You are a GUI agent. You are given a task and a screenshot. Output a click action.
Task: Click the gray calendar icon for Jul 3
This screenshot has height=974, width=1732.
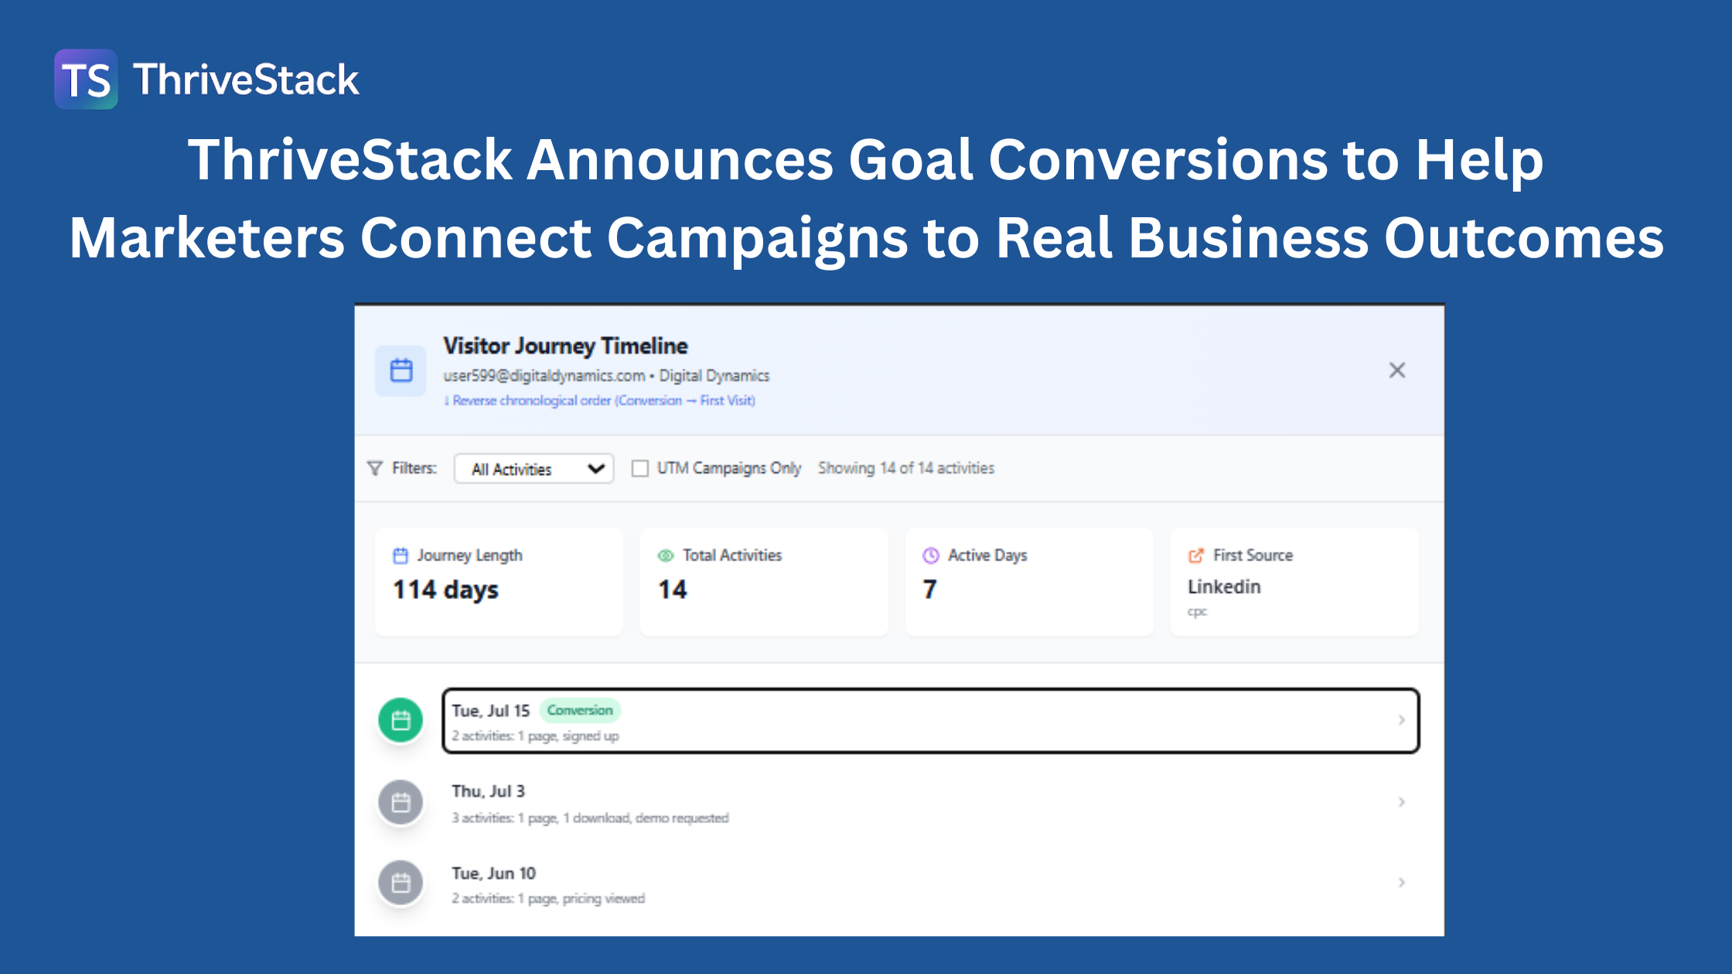click(x=401, y=802)
